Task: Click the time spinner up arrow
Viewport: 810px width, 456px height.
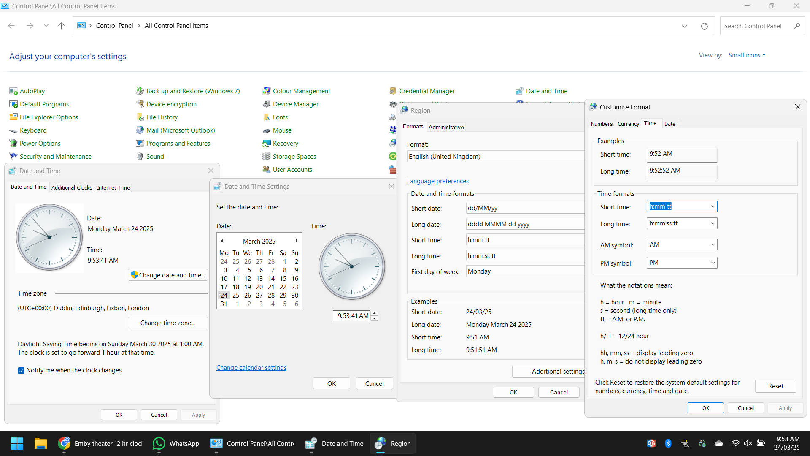Action: (375, 313)
